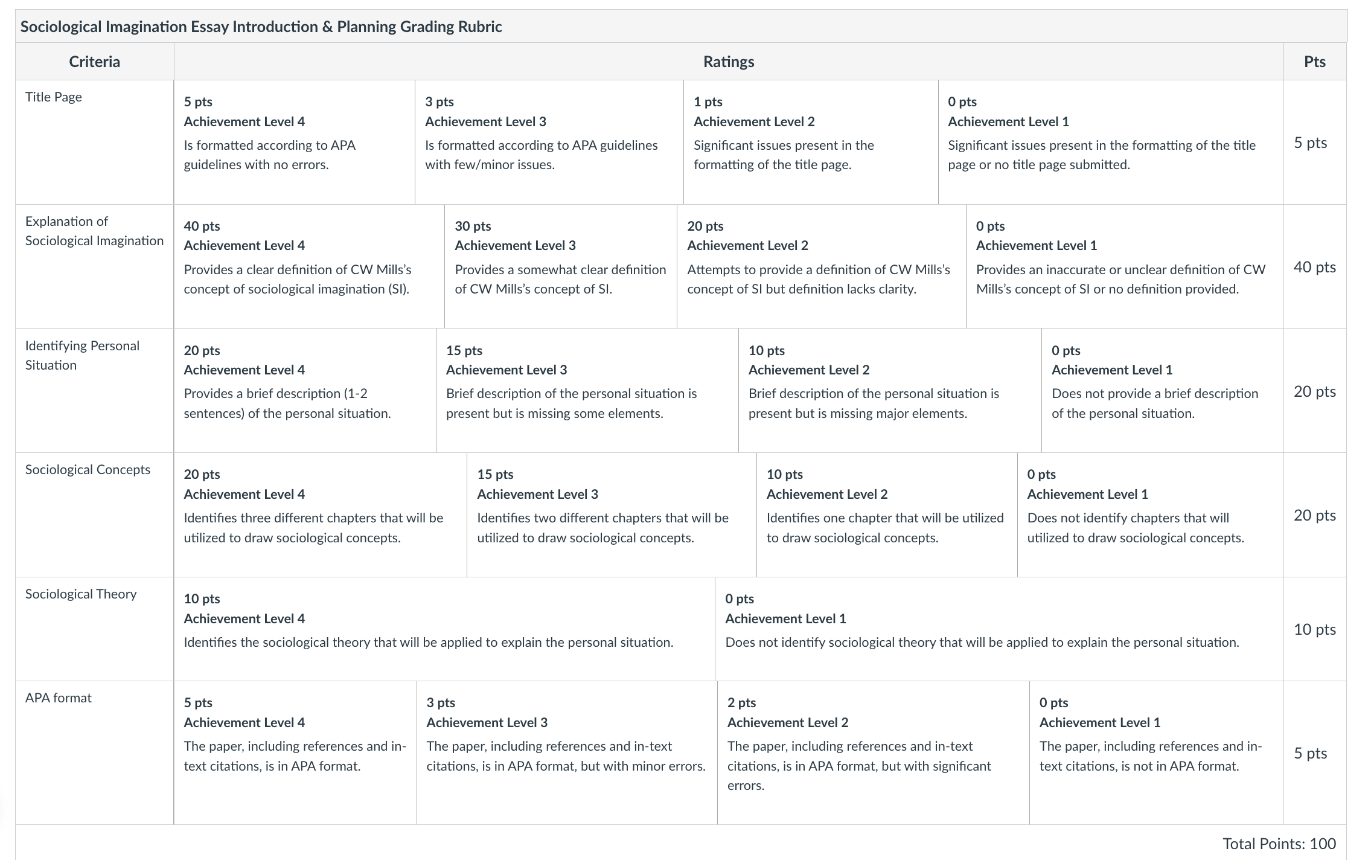Select 20 pts definition lacks clarity rating

(x=822, y=266)
